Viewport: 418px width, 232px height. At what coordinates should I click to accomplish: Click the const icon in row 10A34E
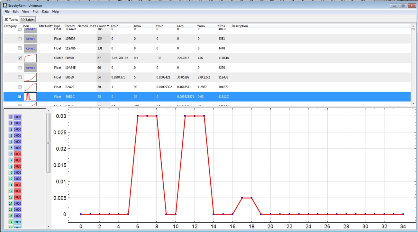tap(30, 68)
